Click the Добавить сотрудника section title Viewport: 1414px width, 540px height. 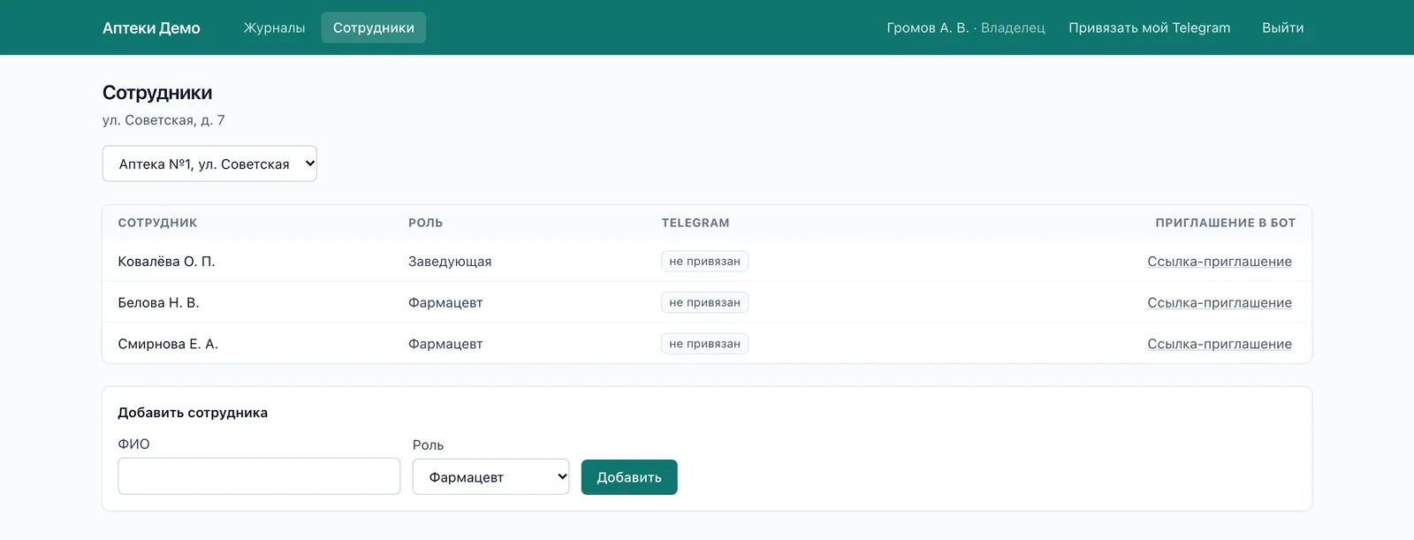(193, 413)
